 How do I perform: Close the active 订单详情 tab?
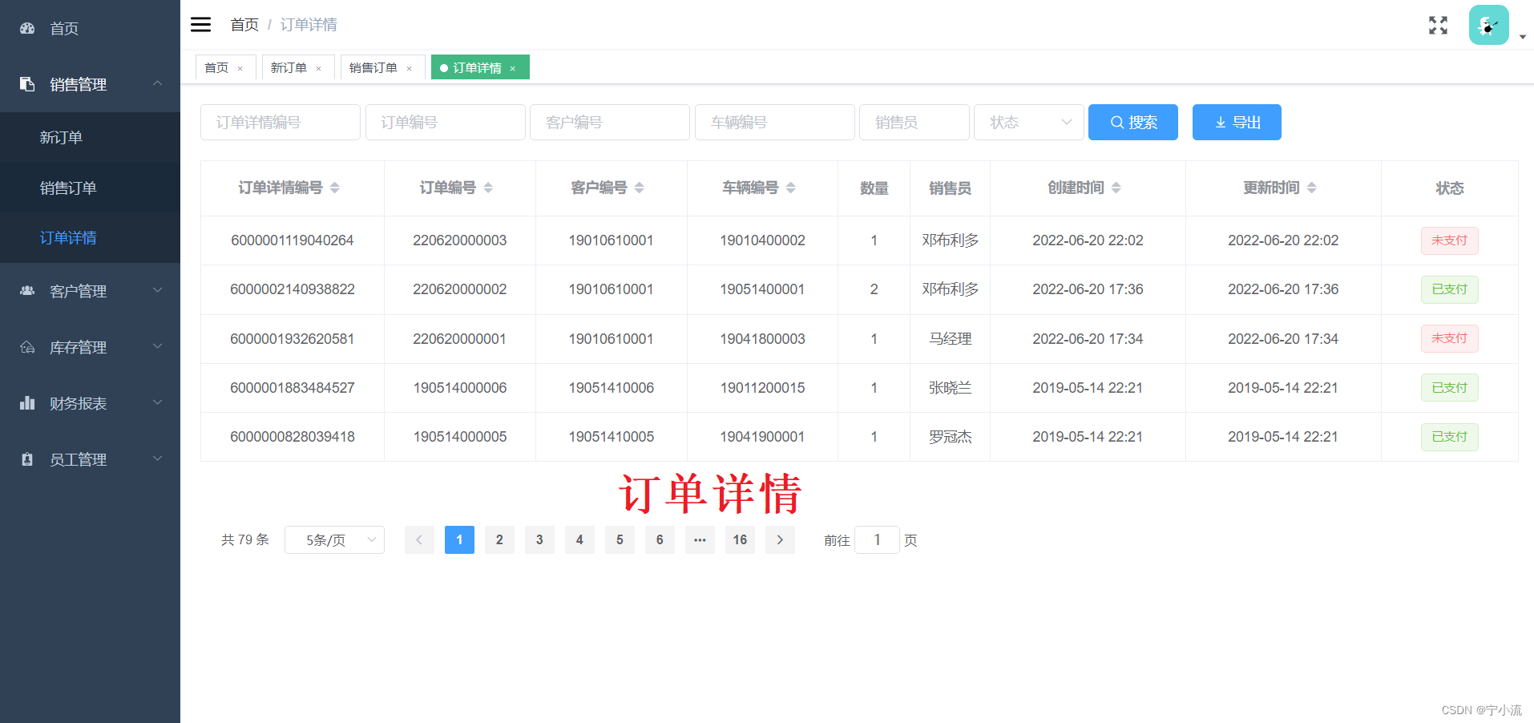512,68
